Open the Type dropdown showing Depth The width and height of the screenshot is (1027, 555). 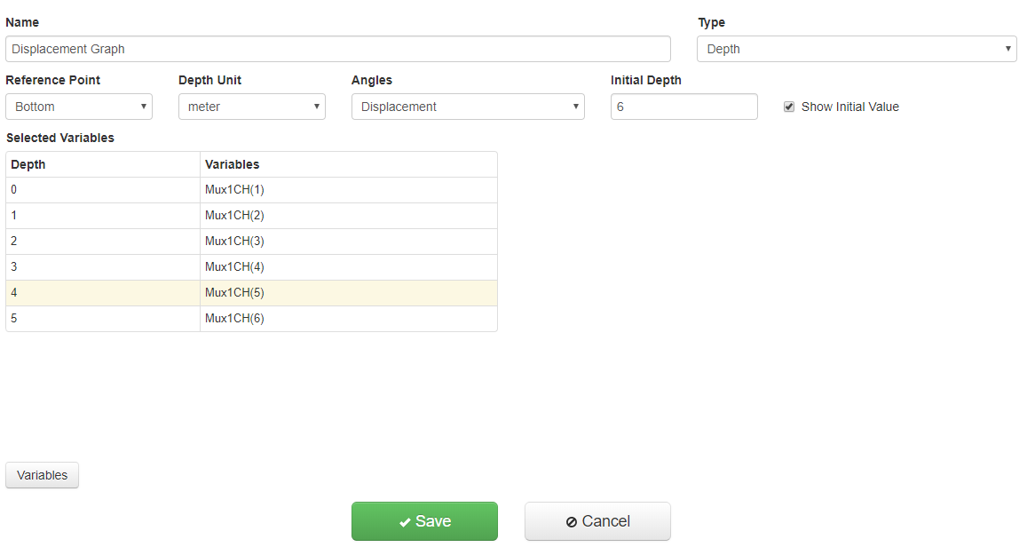[x=857, y=49]
